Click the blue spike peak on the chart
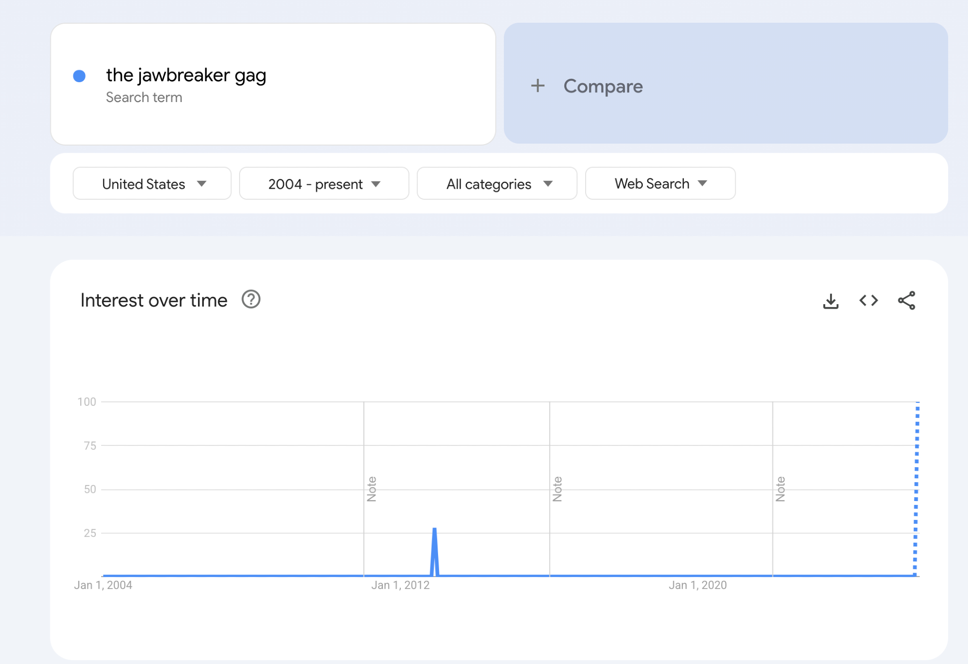The image size is (968, 664). 435,530
